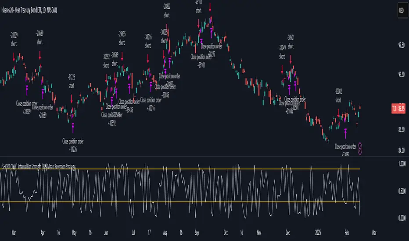Click the 93.50 price axis label

tap(402, 75)
